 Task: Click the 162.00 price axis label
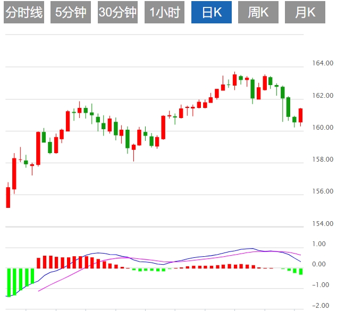pos(323,96)
